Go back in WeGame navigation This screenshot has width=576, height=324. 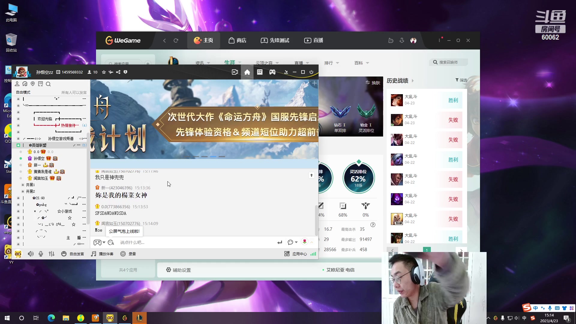(164, 40)
